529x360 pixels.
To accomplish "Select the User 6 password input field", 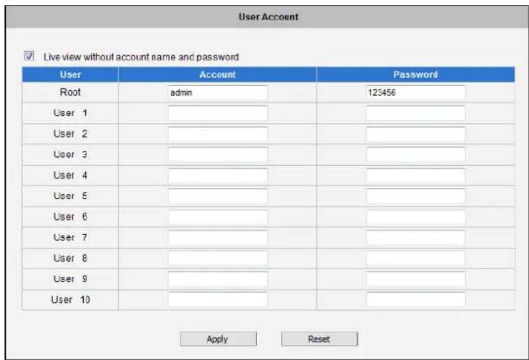I will [x=415, y=217].
